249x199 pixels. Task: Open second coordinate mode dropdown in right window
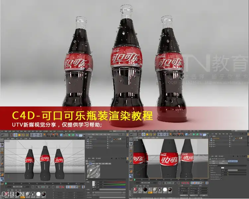[193, 195]
